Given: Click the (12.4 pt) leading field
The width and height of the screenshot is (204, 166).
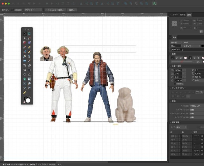Looking at the screenshot, I should [x=178, y=80].
